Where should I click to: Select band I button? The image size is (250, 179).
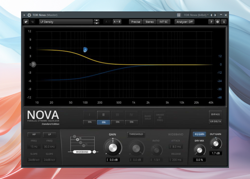(89, 115)
